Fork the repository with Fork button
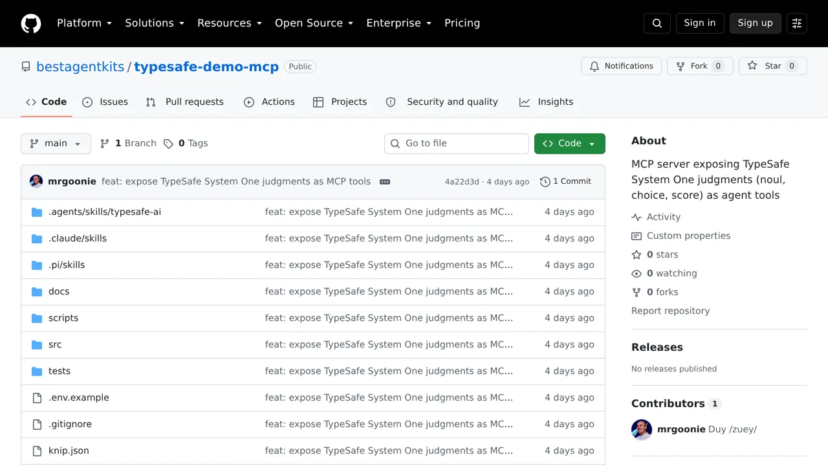 coord(700,66)
